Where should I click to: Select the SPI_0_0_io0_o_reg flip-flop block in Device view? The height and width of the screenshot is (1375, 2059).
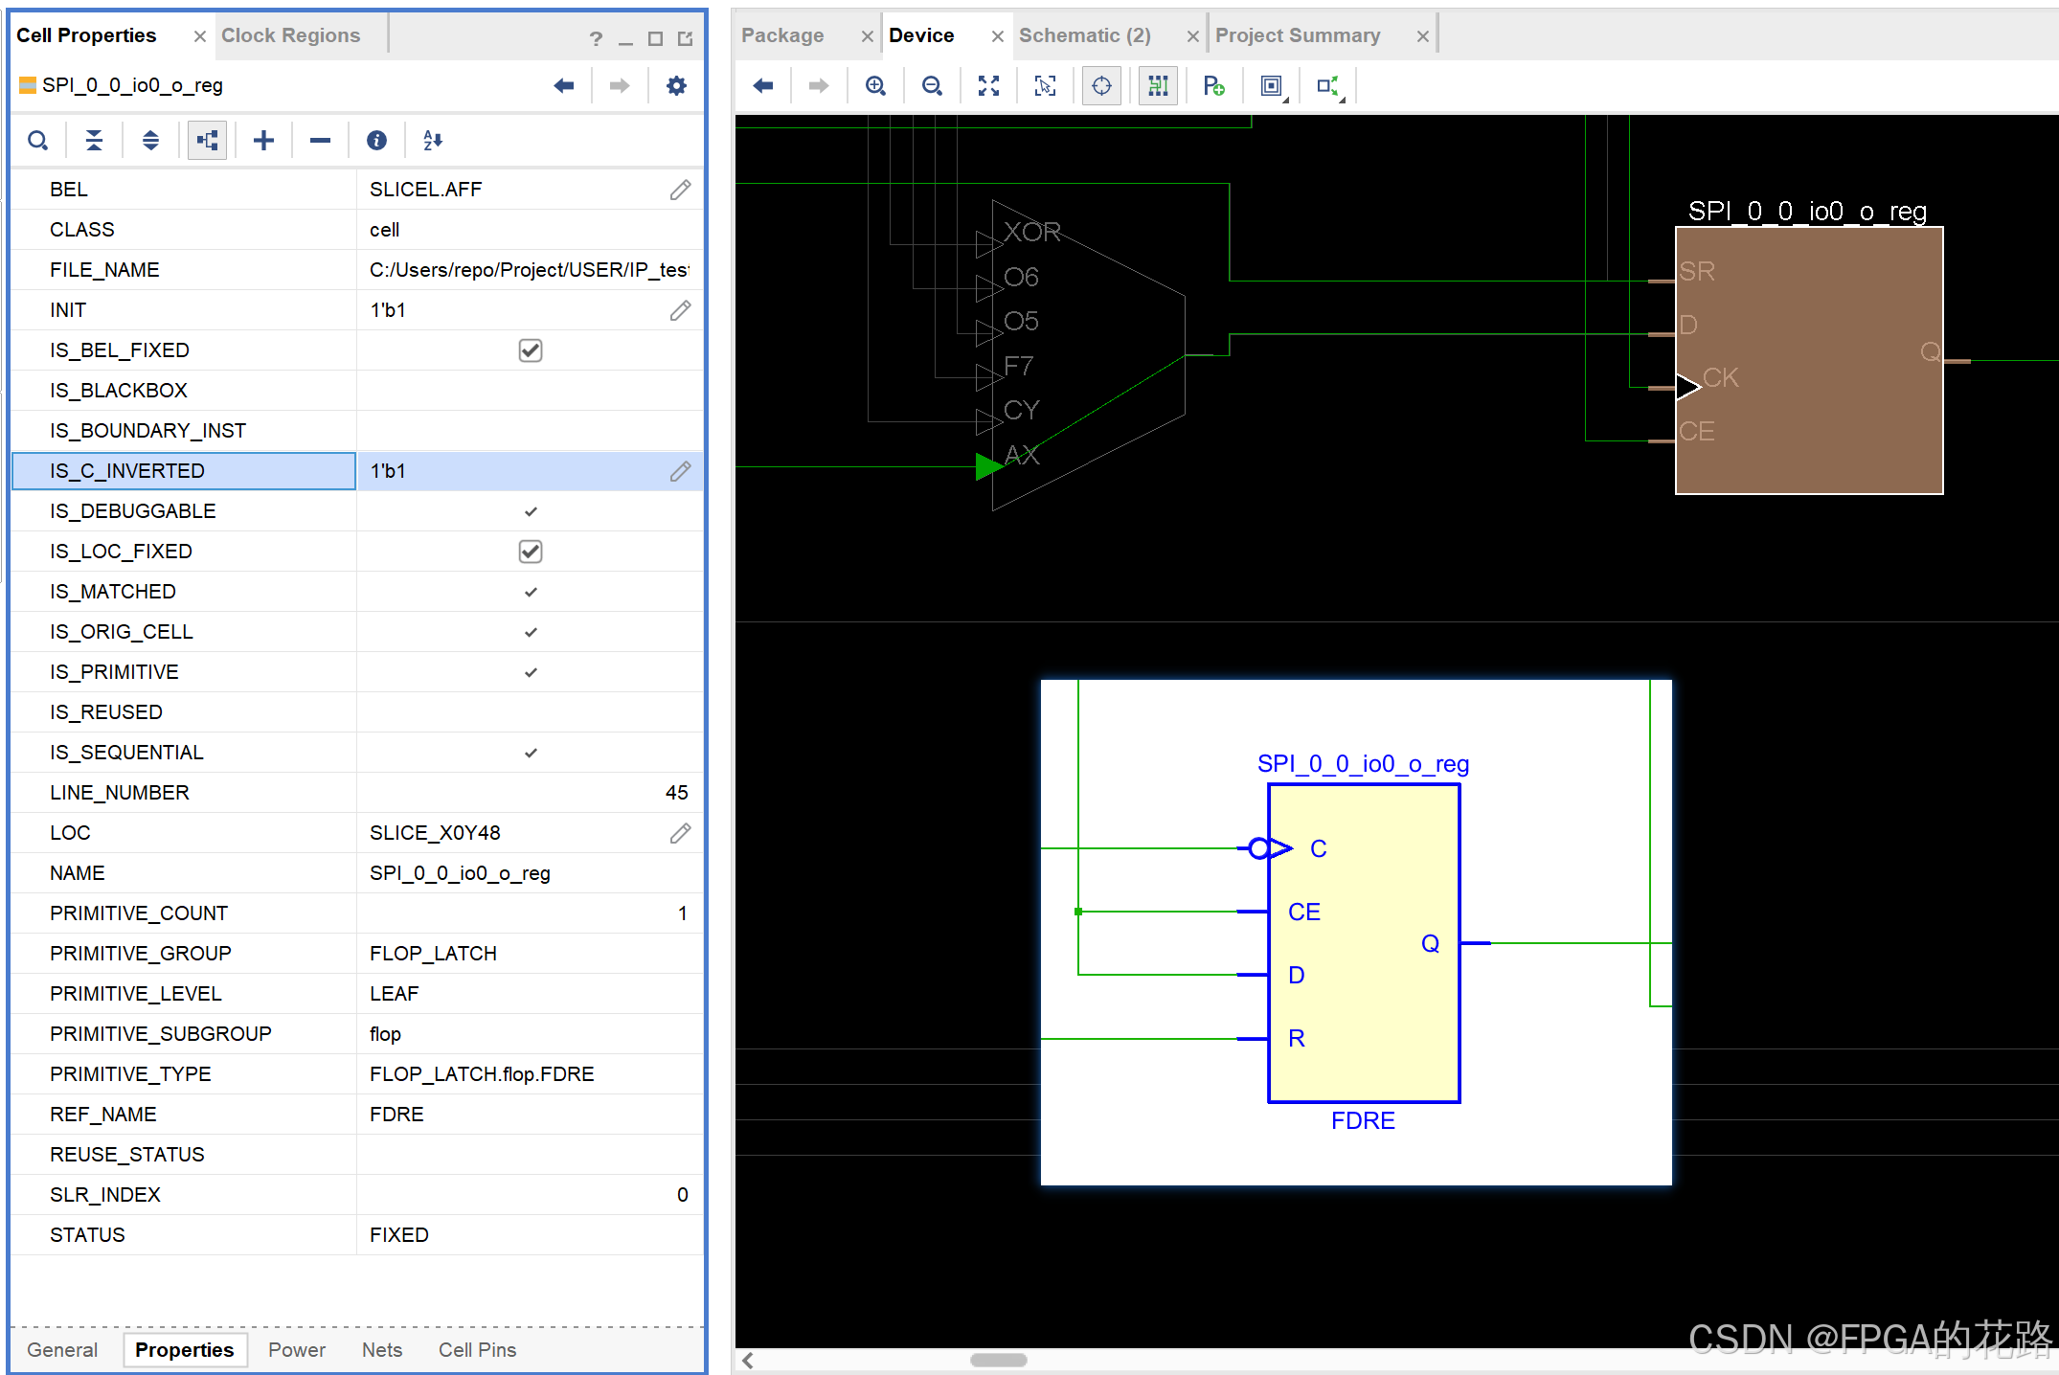(1808, 360)
